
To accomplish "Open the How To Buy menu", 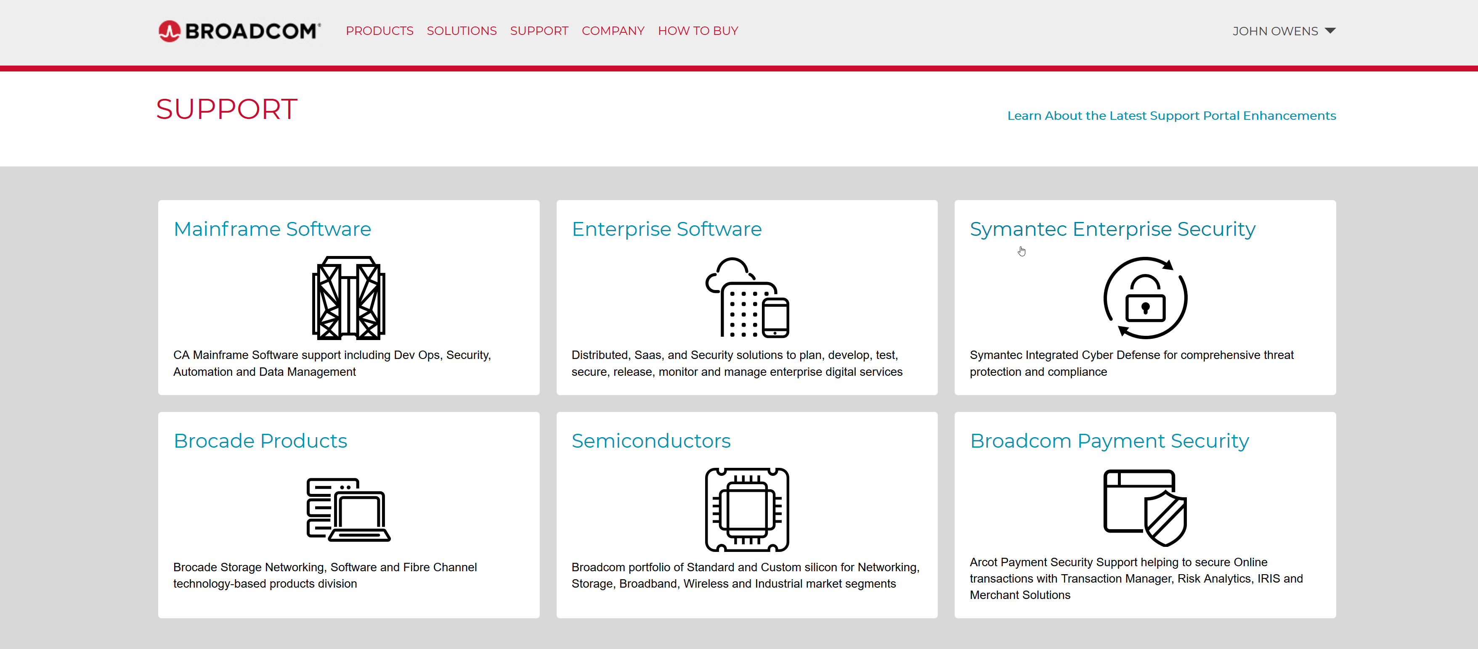I will (698, 31).
